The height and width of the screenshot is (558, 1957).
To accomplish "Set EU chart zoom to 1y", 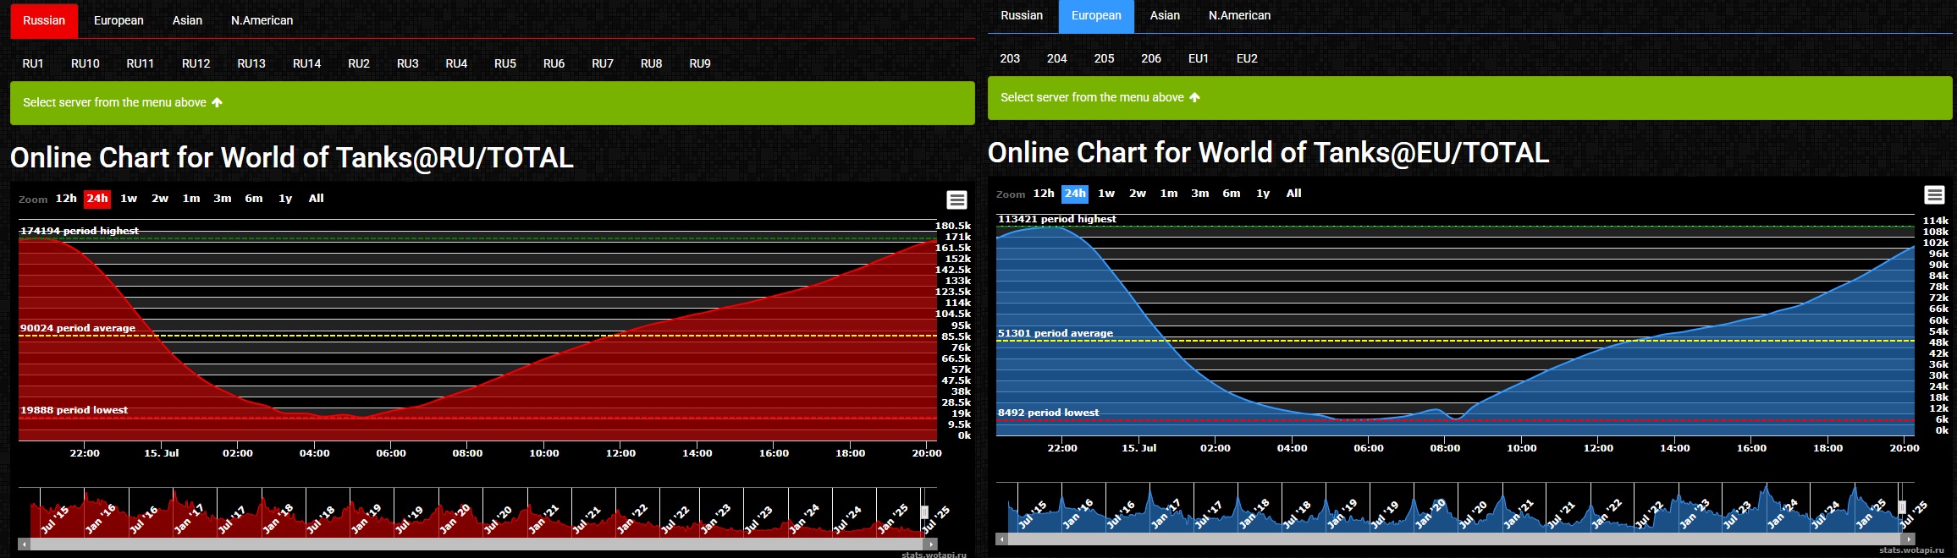I will 1263,194.
